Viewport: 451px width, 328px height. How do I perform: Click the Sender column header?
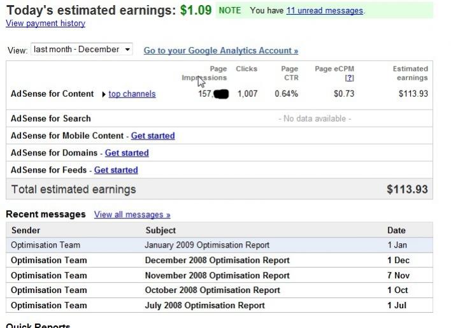(x=26, y=231)
